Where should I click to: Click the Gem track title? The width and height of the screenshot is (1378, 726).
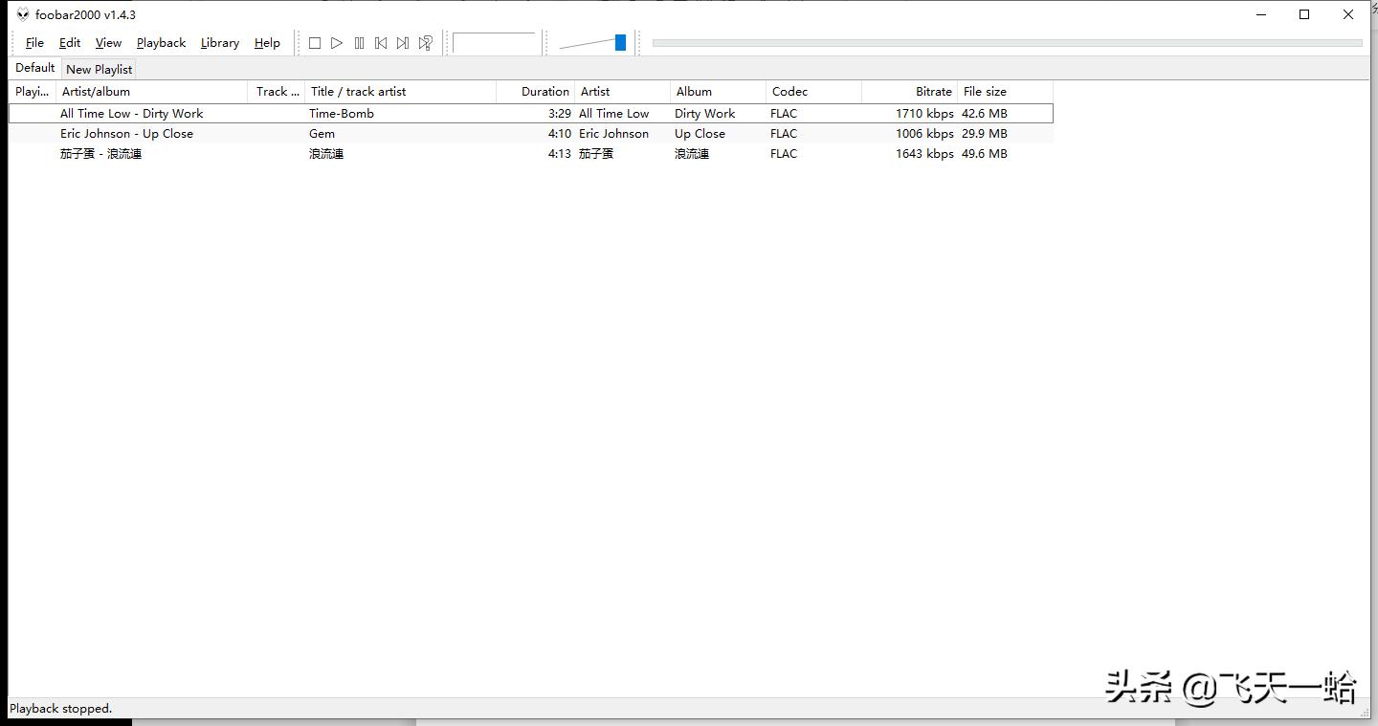(x=322, y=134)
